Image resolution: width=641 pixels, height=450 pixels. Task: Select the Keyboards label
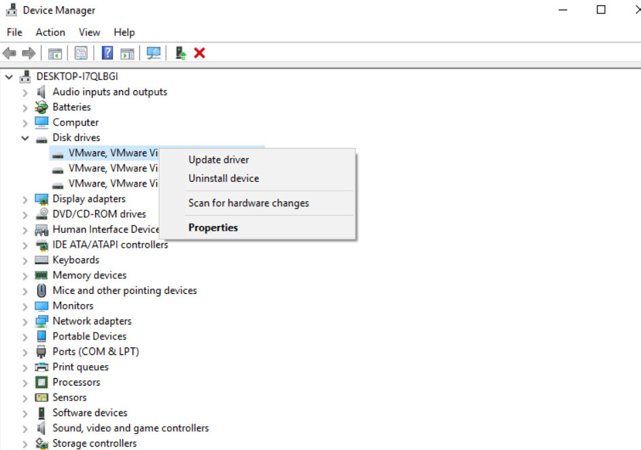(76, 260)
